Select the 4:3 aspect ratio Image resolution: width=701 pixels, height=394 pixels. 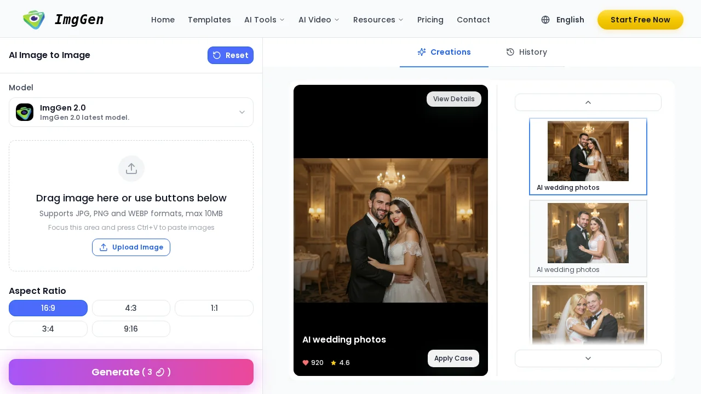click(131, 308)
